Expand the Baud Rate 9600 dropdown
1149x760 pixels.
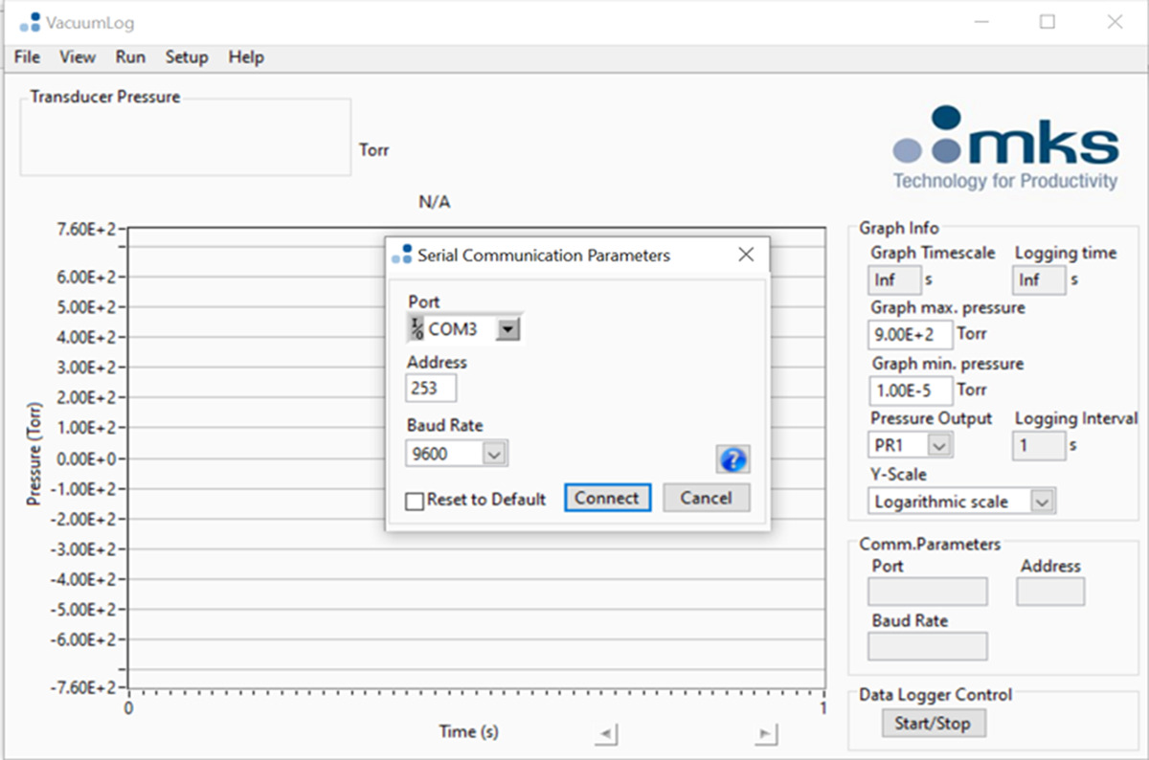494,455
